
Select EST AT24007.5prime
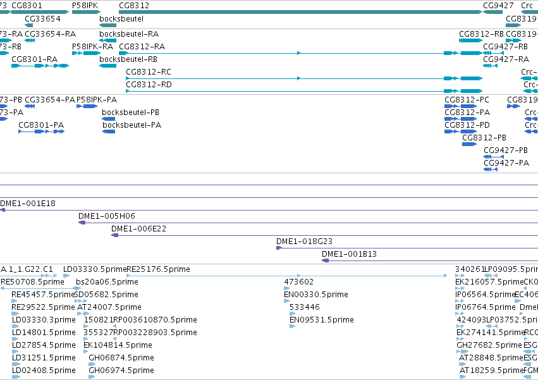83,314
